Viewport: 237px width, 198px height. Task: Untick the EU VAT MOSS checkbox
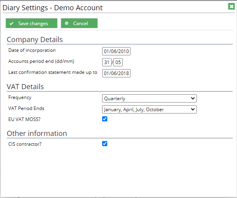[105, 119]
